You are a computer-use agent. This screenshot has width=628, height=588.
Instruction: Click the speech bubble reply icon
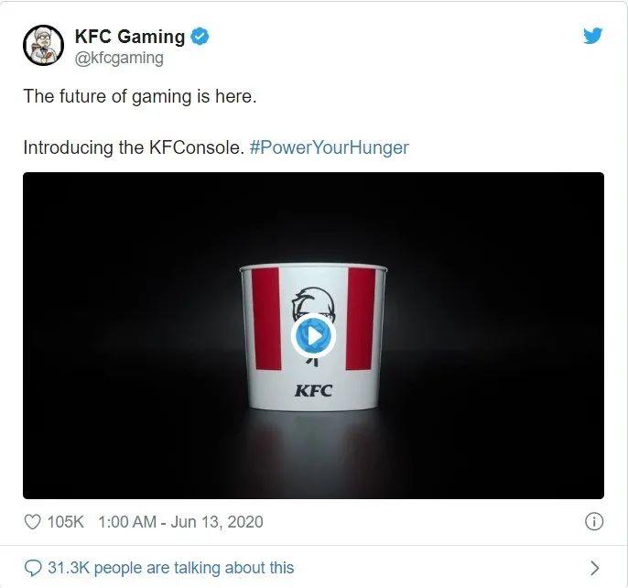tap(32, 568)
